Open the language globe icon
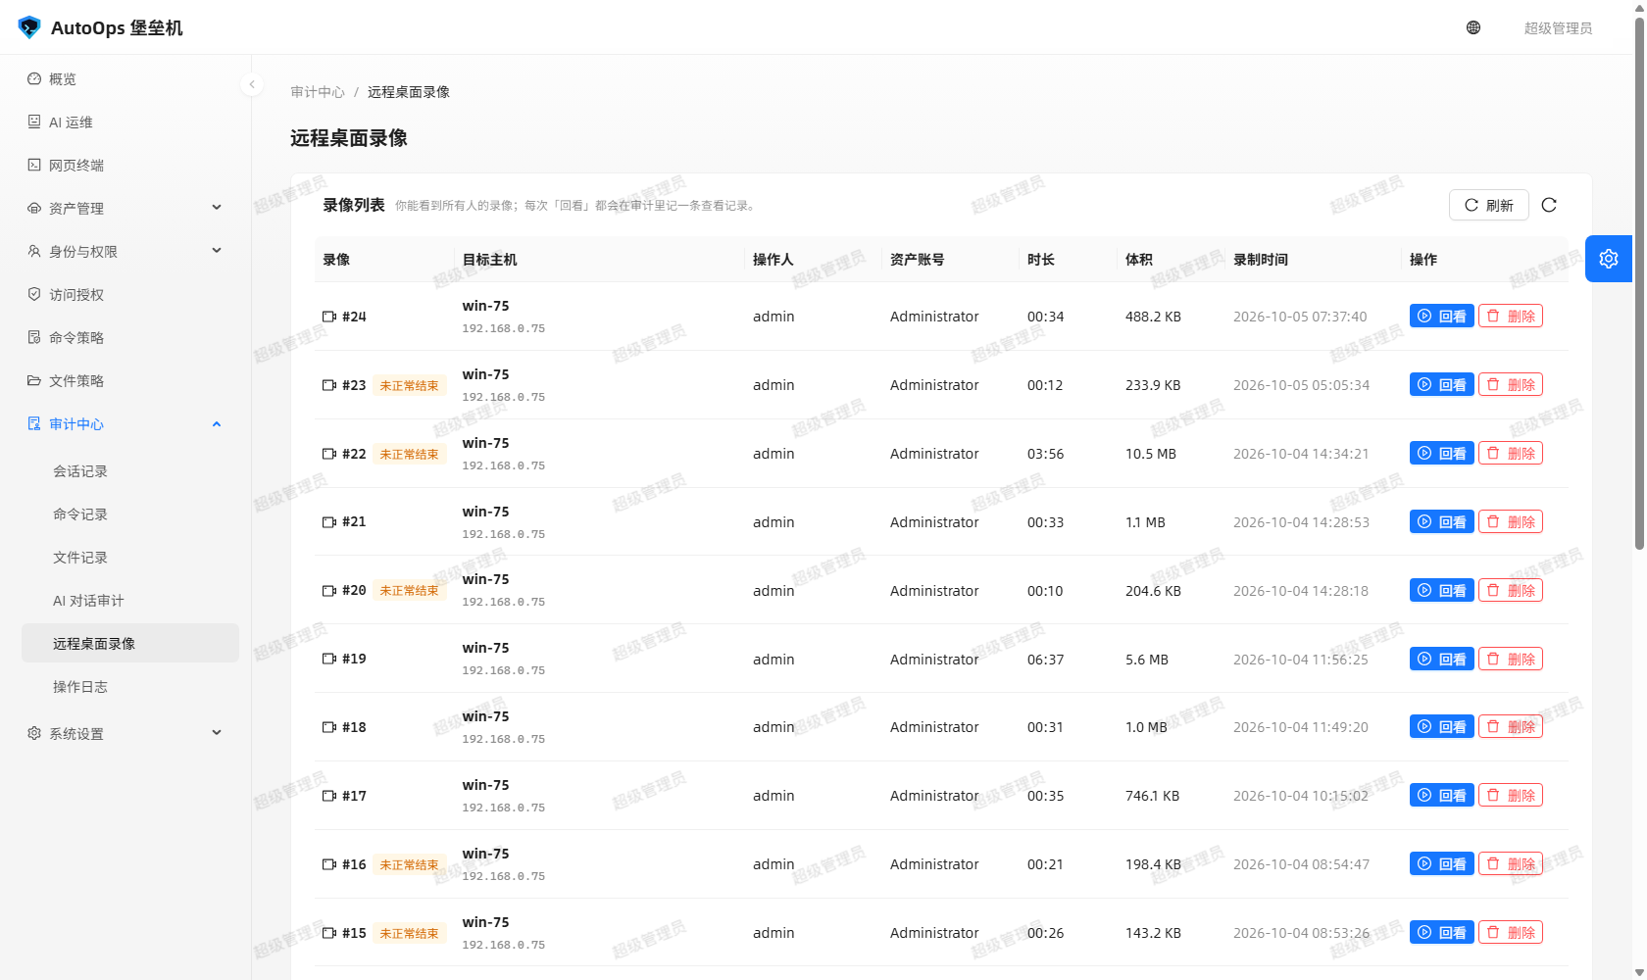Screen dimensions: 1647x980 [x=1473, y=27]
